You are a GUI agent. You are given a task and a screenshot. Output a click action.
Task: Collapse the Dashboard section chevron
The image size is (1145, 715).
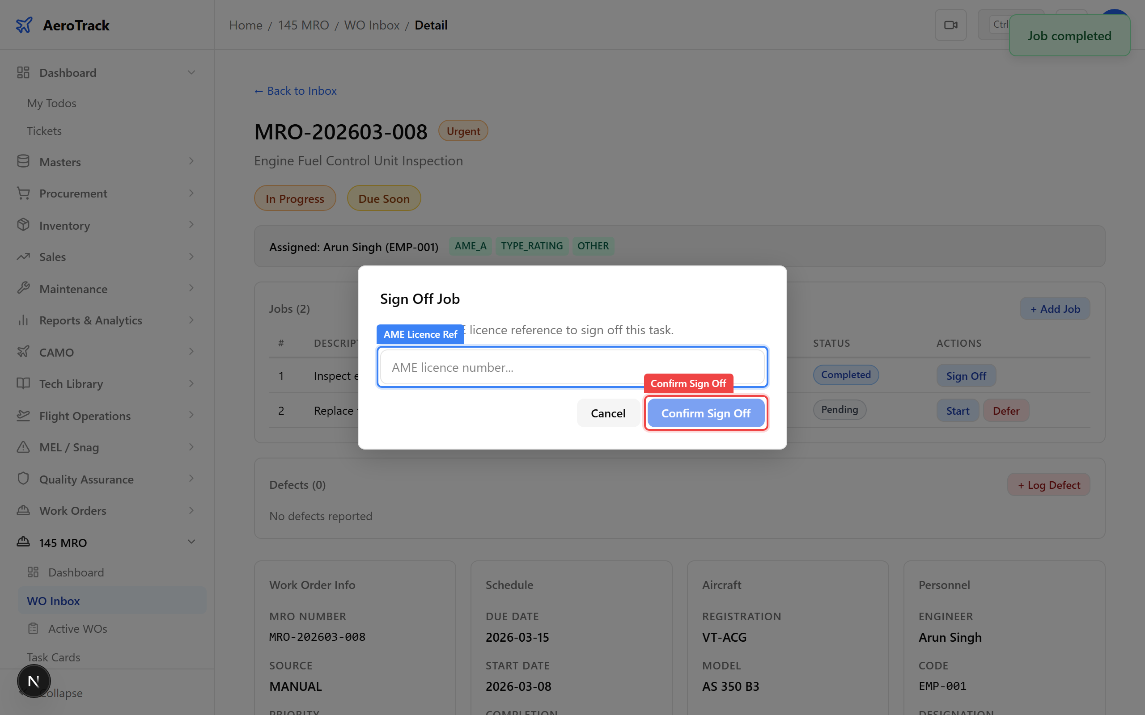tap(191, 72)
